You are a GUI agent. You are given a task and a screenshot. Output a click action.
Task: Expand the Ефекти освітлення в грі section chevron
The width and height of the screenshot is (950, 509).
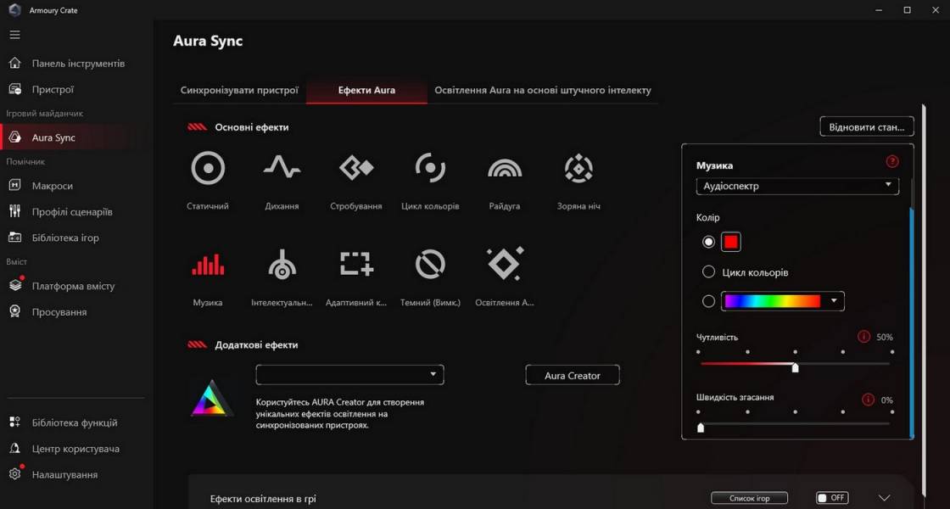pyautogui.click(x=885, y=498)
